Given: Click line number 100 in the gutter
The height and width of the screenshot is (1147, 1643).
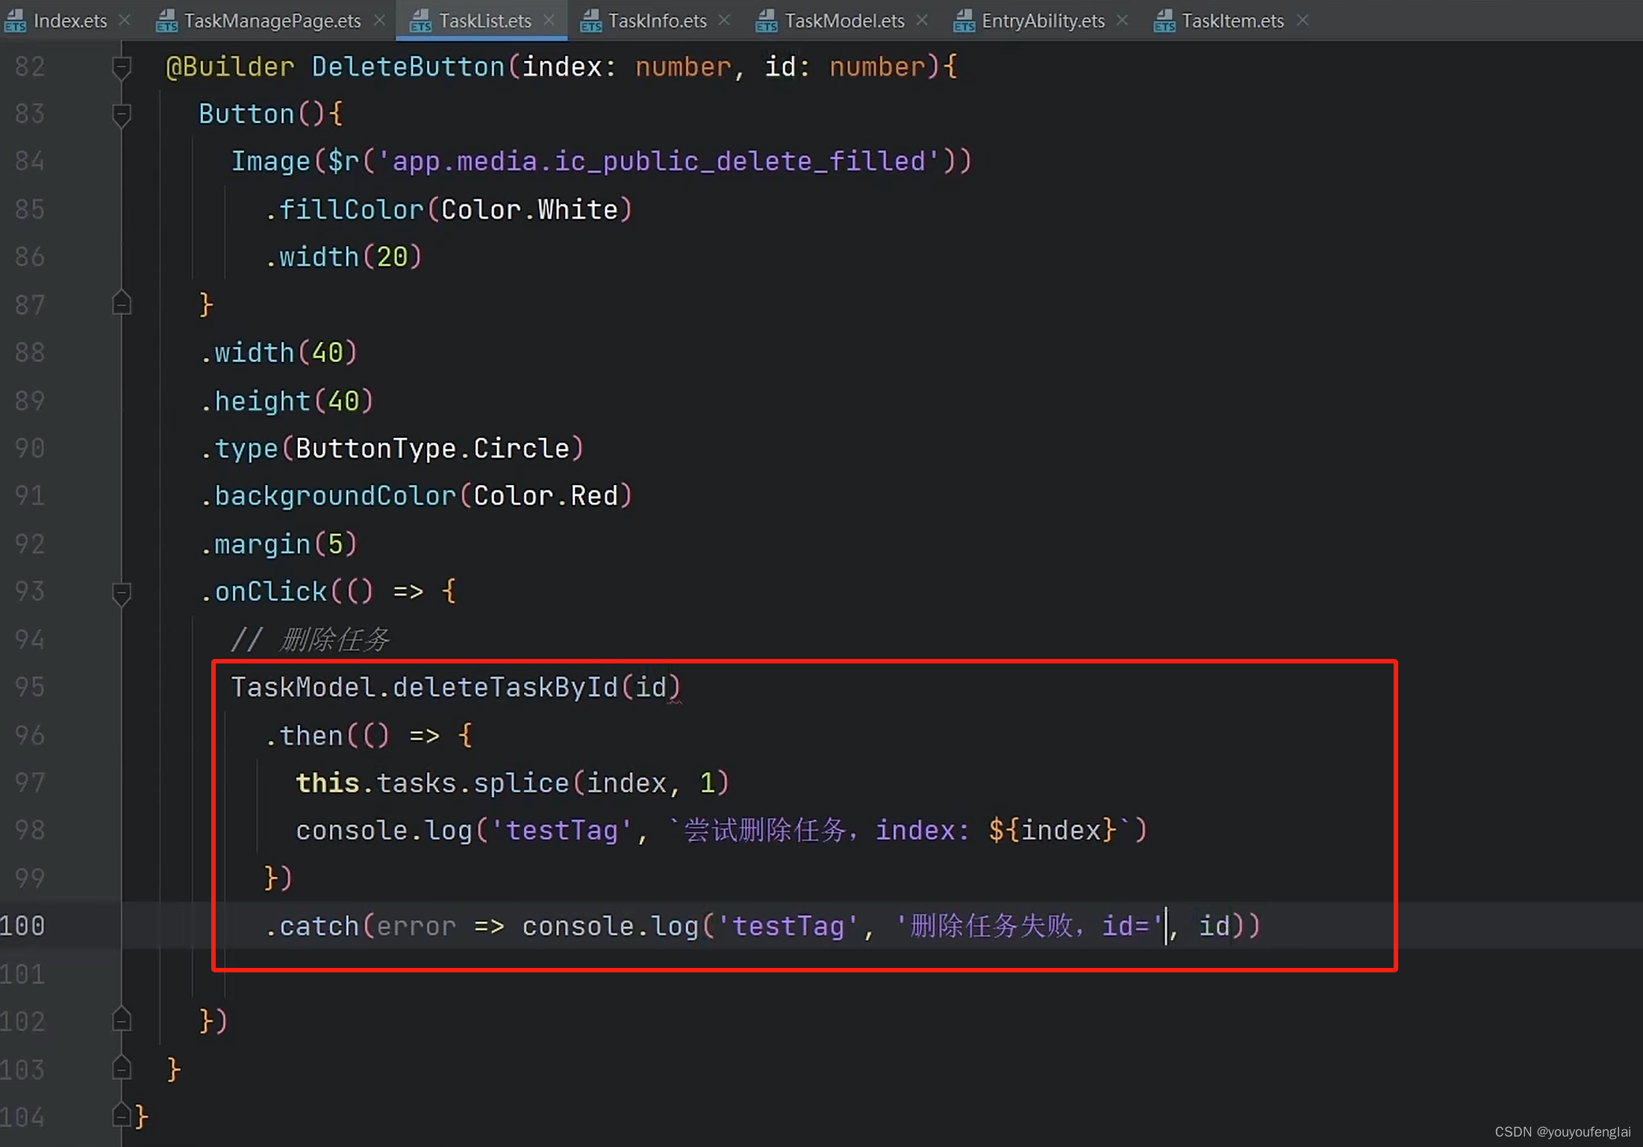Looking at the screenshot, I should tap(22, 926).
